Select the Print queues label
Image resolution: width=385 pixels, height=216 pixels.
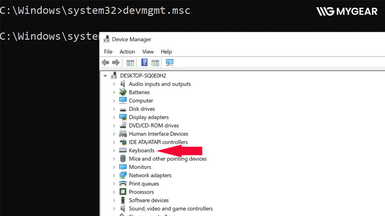(144, 184)
